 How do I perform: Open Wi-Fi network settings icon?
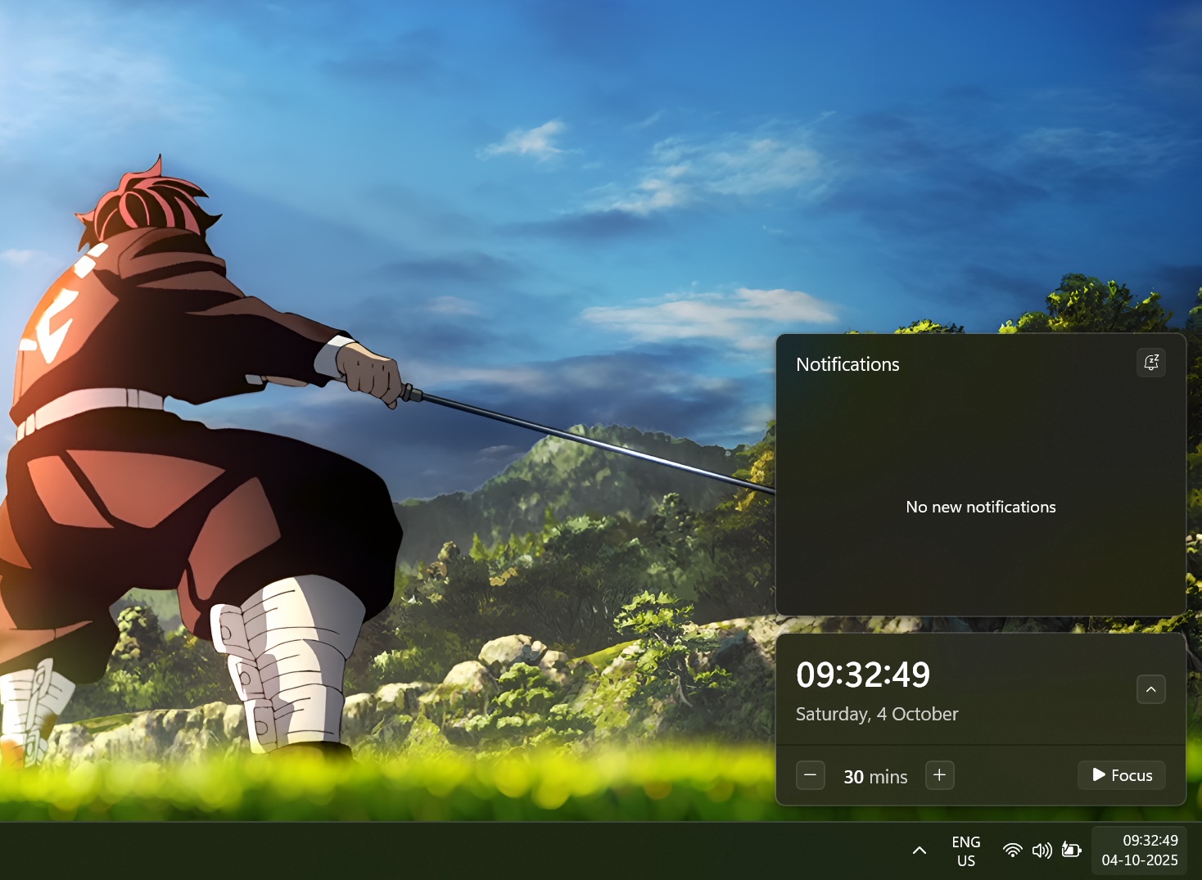pos(1013,851)
